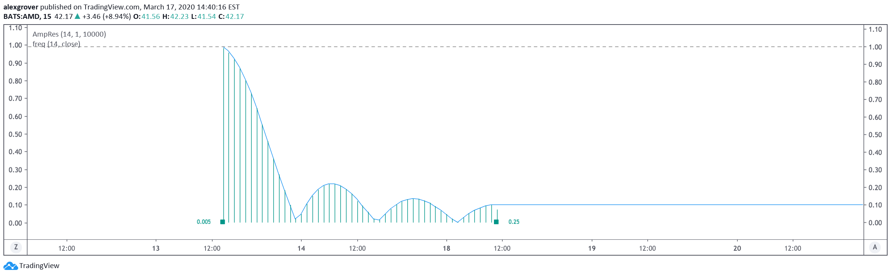Click the +3.46 (+8.94%) change value
891x276 pixels.
click(107, 16)
